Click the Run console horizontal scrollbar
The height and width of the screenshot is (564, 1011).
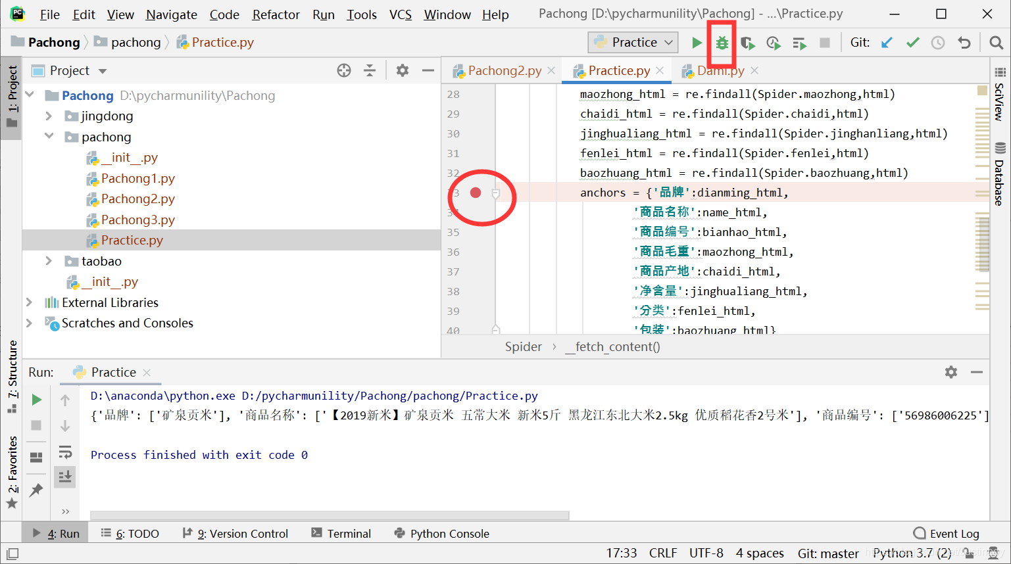(329, 516)
